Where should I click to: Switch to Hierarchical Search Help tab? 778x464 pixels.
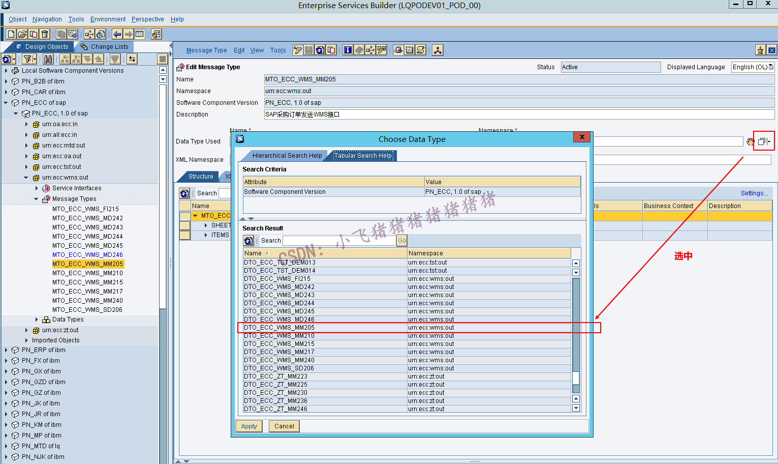coord(287,156)
